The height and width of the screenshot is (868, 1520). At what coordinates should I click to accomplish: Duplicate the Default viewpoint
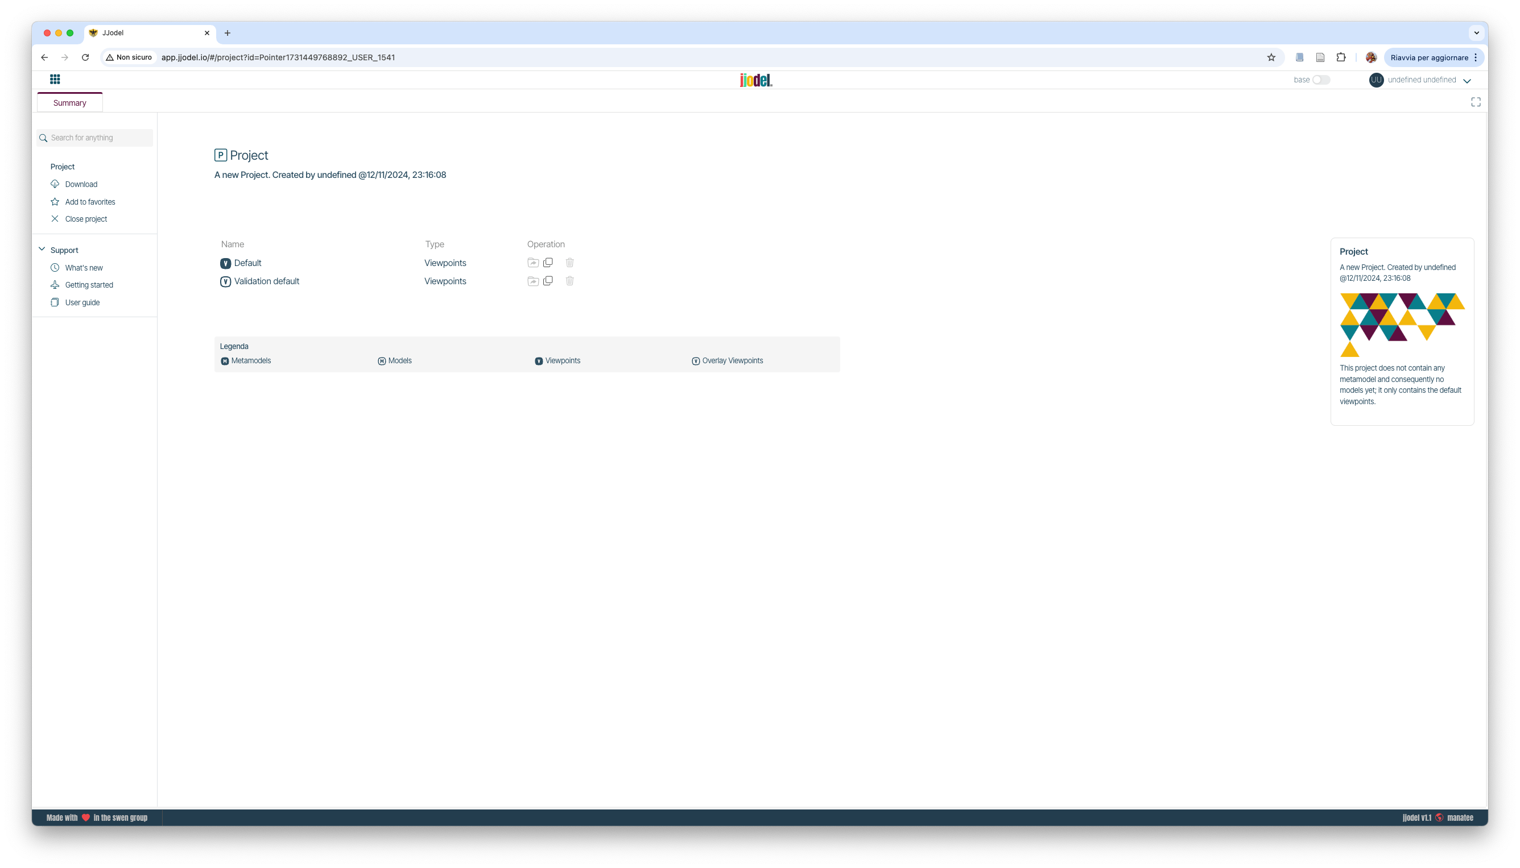(548, 263)
